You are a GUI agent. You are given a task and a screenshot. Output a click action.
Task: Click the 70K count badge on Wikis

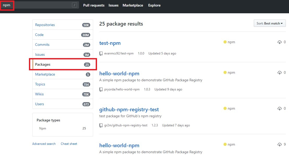[86, 95]
